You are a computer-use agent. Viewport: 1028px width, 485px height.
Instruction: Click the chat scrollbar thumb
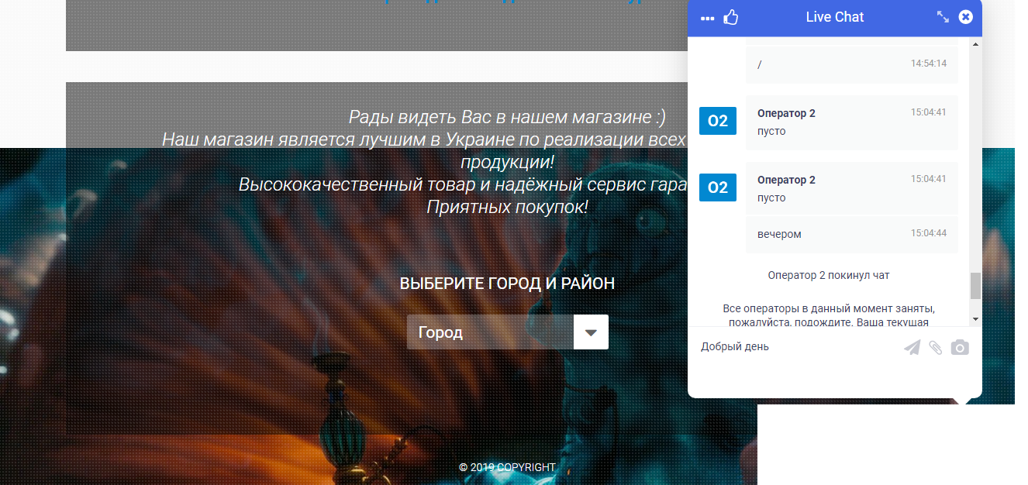coord(975,286)
